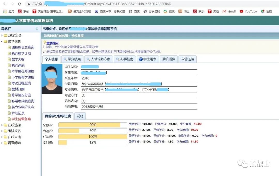Expand the 在线选课 folder
This screenshot has height=176, width=279.
[x=2, y=125]
